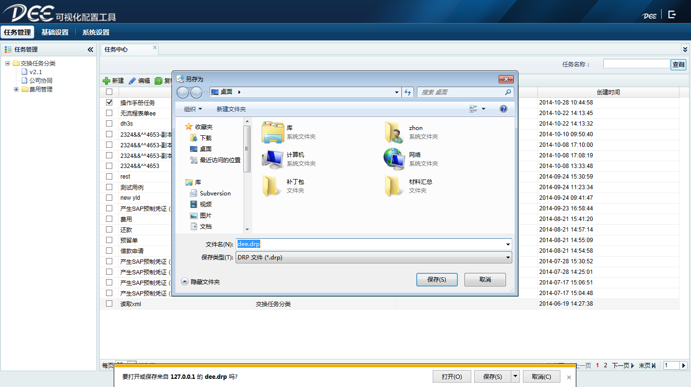Uncheck the 操作手册任务 row checkbox
The height and width of the screenshot is (387, 691).
pos(109,103)
